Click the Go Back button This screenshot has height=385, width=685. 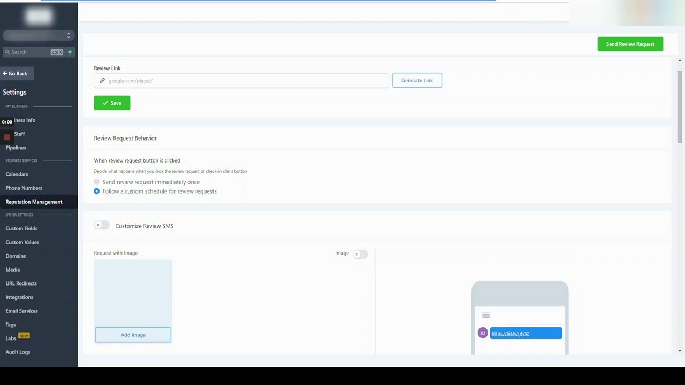coord(17,74)
